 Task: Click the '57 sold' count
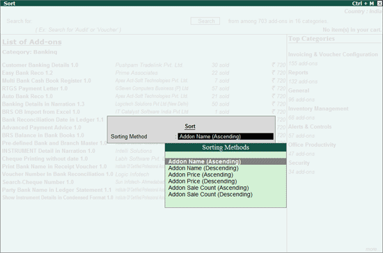point(220,88)
